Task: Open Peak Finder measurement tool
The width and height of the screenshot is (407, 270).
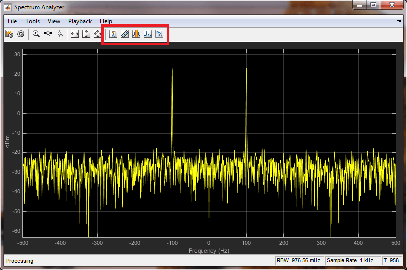Action: [113, 34]
